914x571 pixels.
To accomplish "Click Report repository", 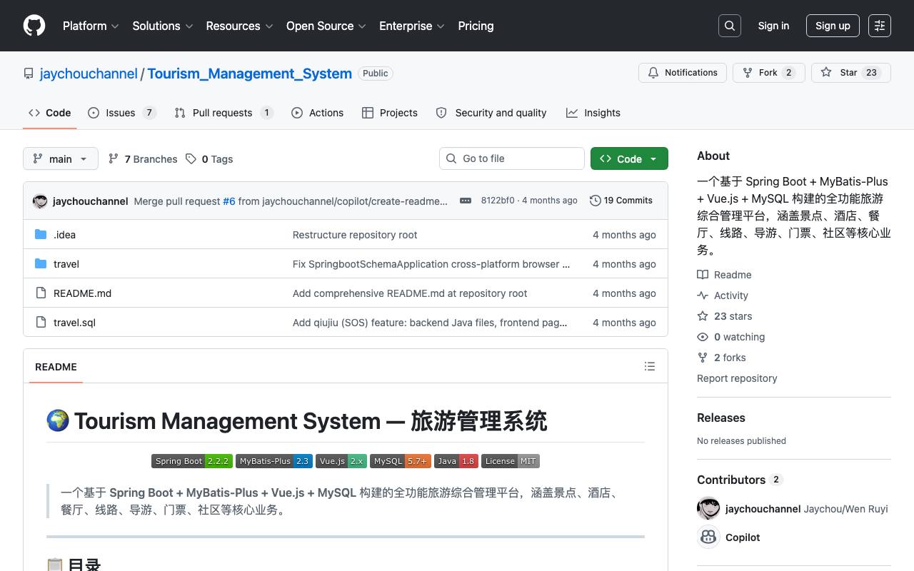I will pyautogui.click(x=737, y=378).
